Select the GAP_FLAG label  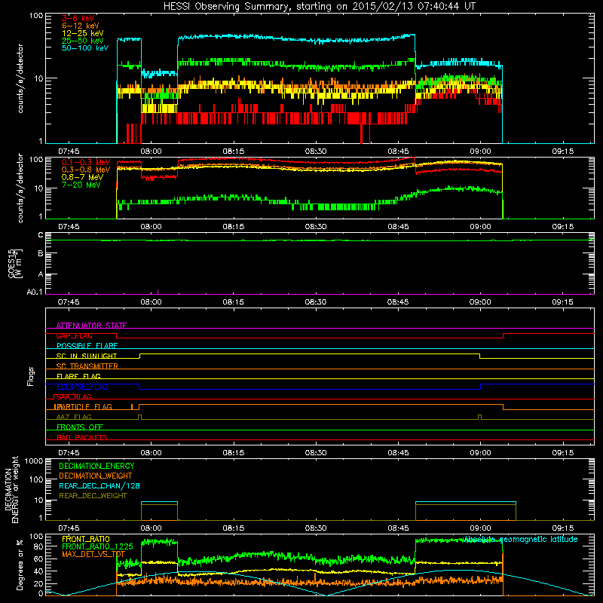pos(74,335)
